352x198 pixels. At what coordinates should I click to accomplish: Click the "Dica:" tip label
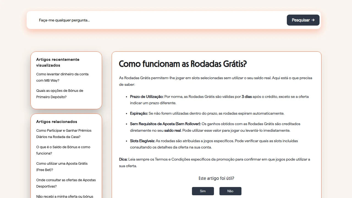(x=123, y=159)
